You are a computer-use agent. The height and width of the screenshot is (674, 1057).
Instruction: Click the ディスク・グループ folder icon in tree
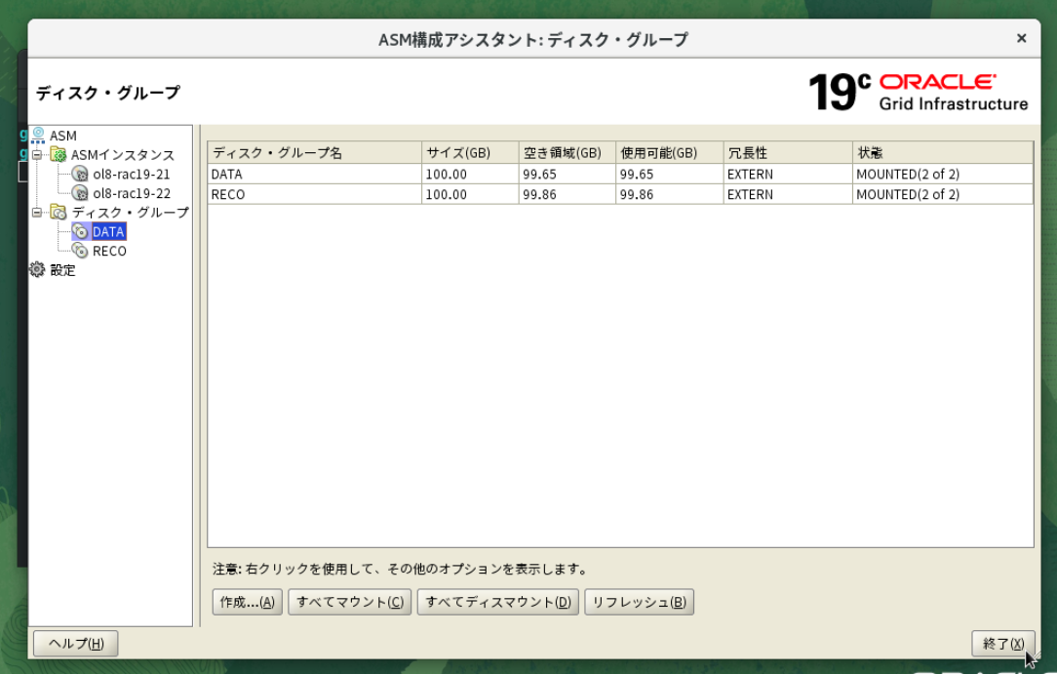(59, 213)
